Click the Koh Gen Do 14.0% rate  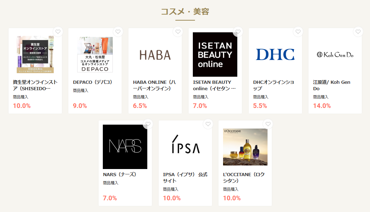tap(322, 106)
